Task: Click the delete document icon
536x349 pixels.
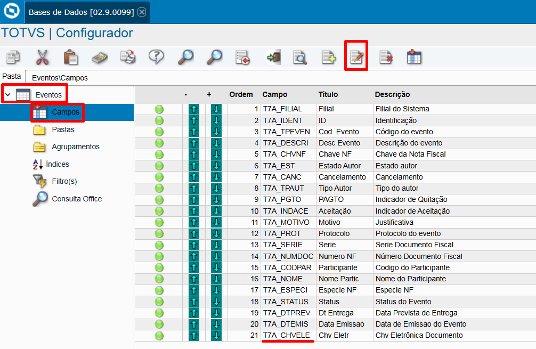Action: 386,58
